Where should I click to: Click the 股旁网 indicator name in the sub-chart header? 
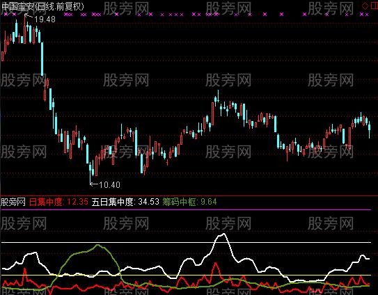click(13, 202)
